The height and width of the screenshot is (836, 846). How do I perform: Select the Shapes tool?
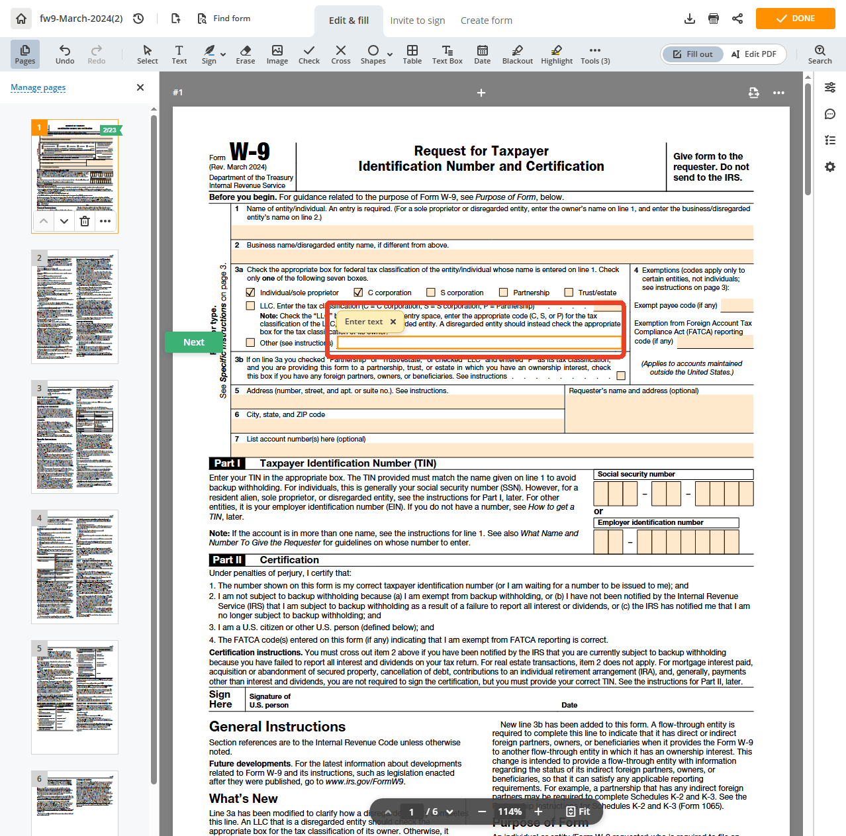[373, 54]
